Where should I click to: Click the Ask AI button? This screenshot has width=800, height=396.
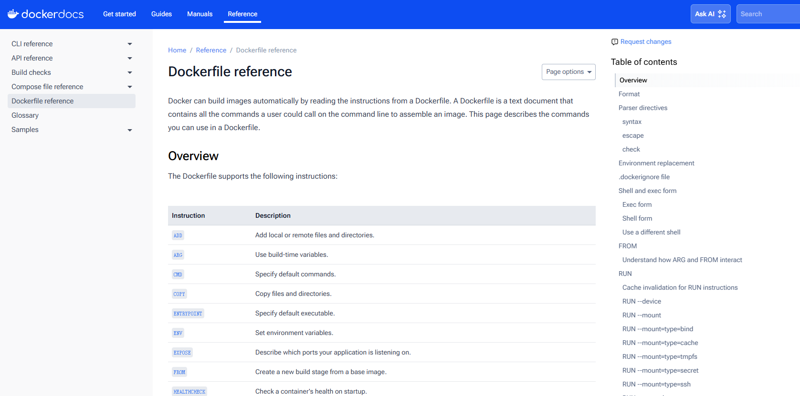(710, 14)
